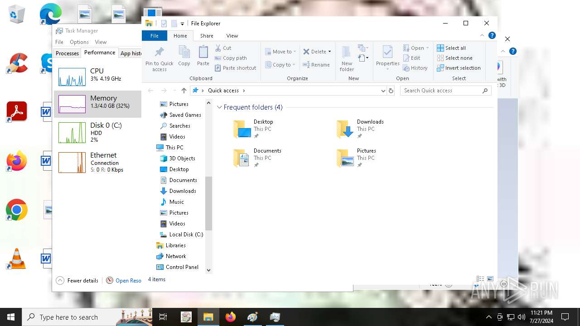Click Select all
The image size is (580, 326).
(x=451, y=48)
